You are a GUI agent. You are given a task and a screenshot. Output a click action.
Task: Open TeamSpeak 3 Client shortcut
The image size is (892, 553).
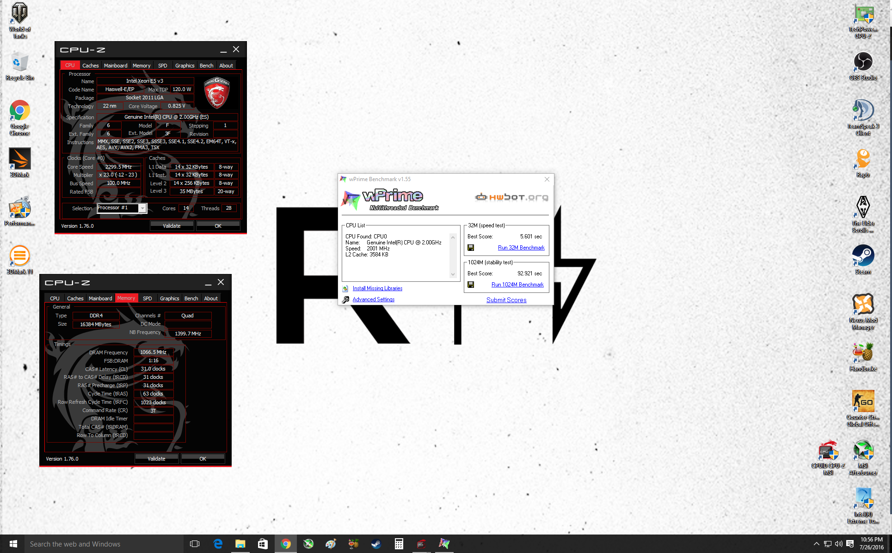[x=863, y=117]
